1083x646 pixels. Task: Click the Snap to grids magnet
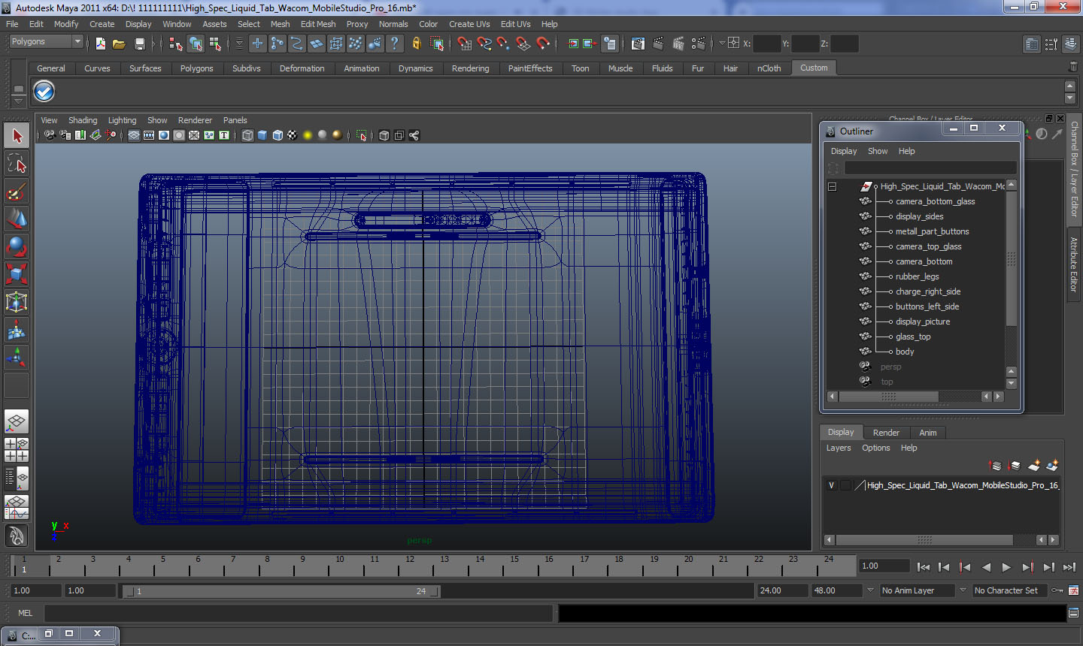(464, 44)
